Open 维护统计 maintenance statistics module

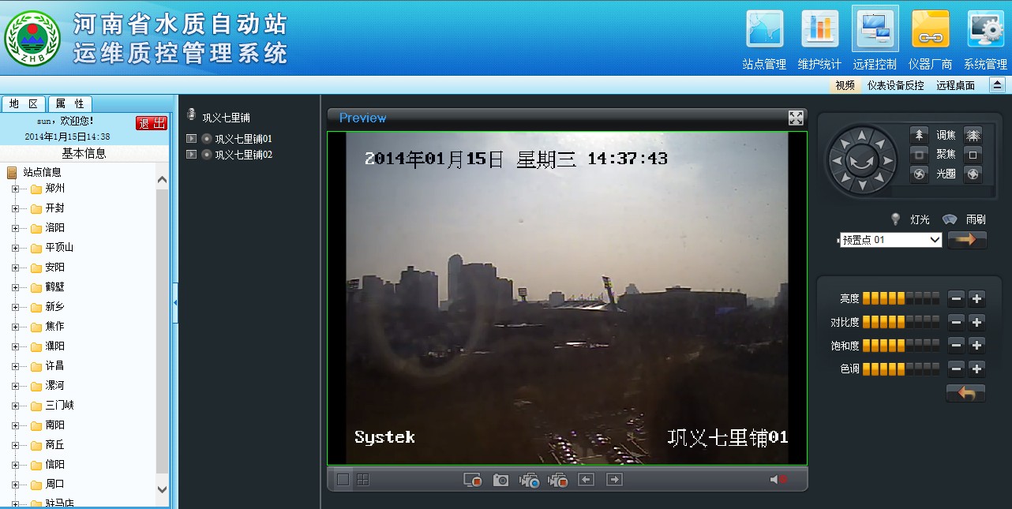pyautogui.click(x=820, y=38)
